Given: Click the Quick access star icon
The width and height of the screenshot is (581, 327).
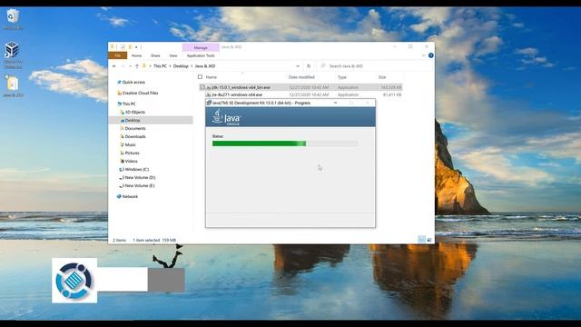Looking at the screenshot, I should pos(119,82).
